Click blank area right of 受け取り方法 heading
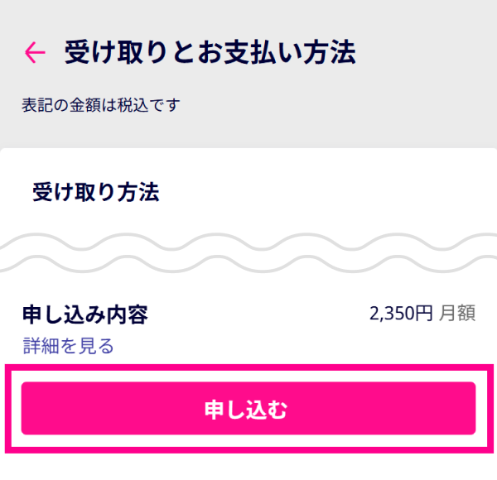 tap(331, 193)
